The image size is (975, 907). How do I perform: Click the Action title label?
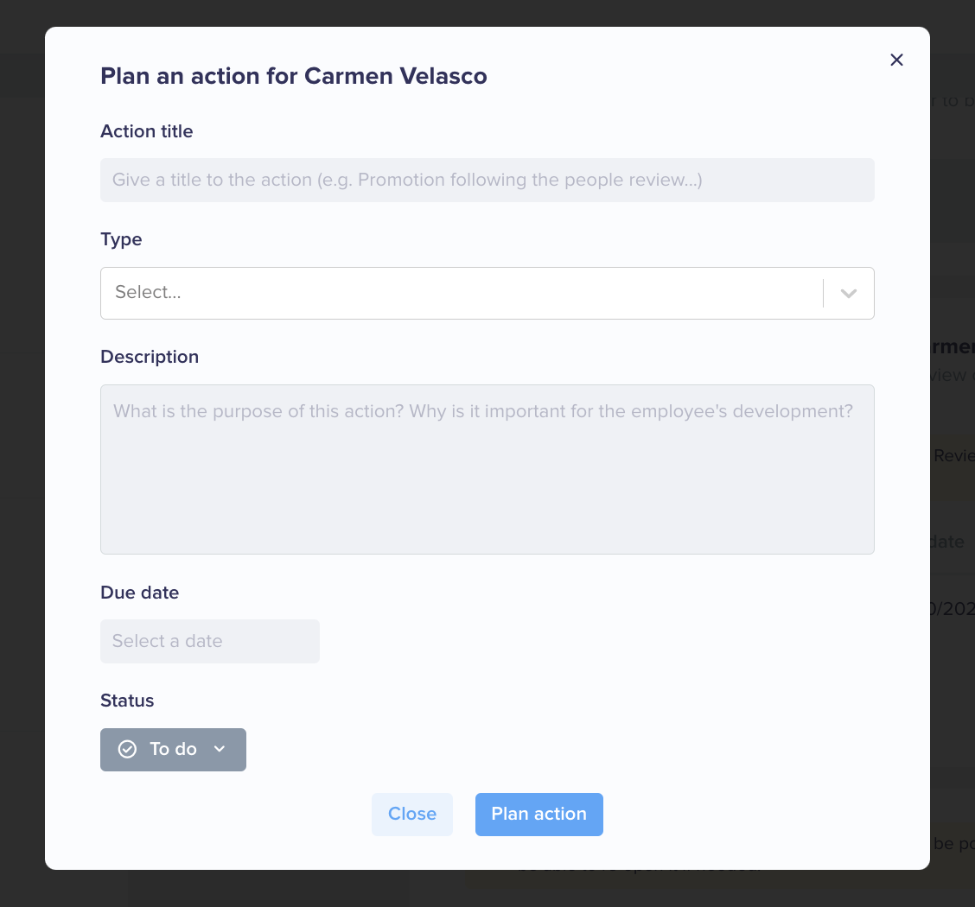(x=147, y=131)
